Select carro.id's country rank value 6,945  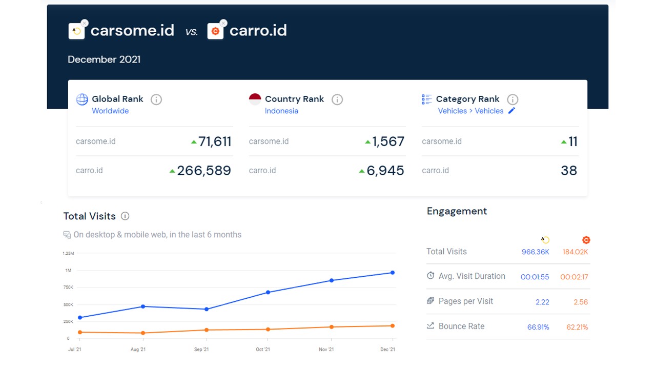coord(385,171)
